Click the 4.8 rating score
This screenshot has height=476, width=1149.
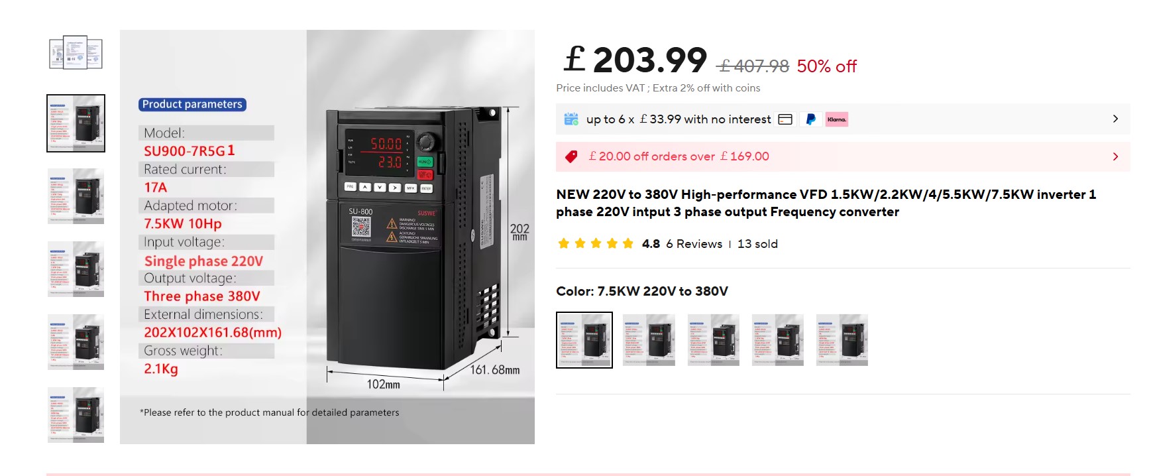click(651, 244)
